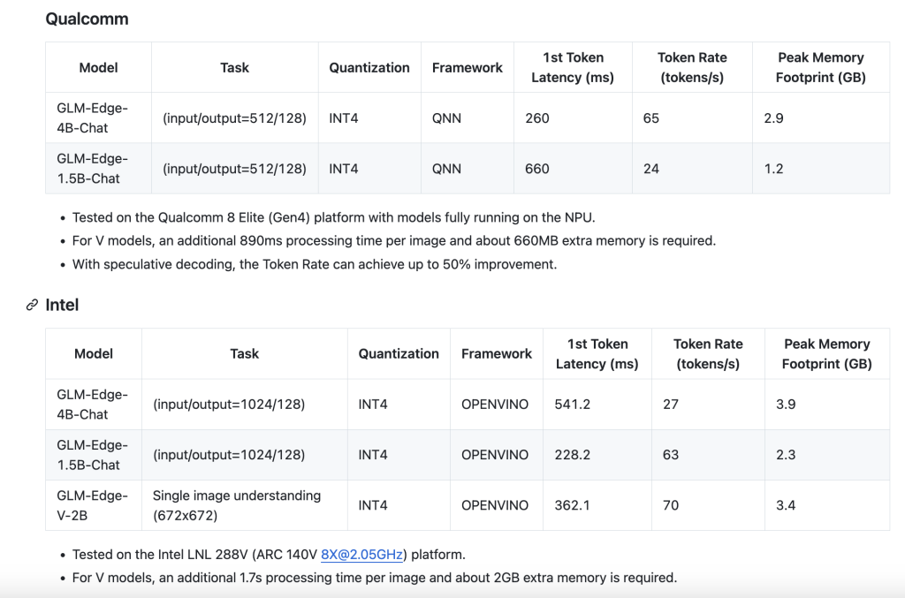Click the Intel GLM-Edge-1.5B-Chat model cell

tap(93, 454)
